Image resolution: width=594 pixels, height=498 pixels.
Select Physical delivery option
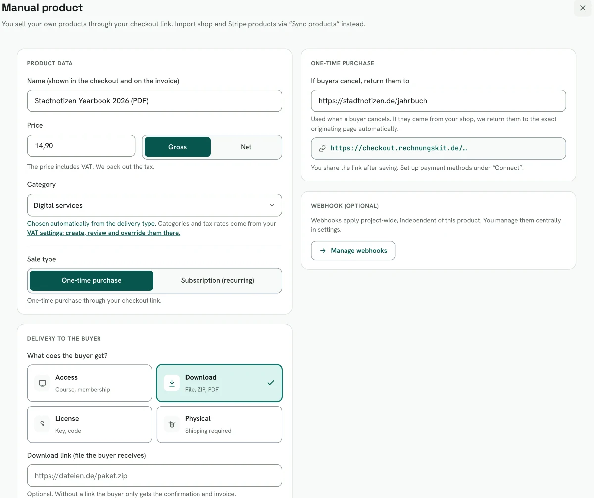click(219, 424)
